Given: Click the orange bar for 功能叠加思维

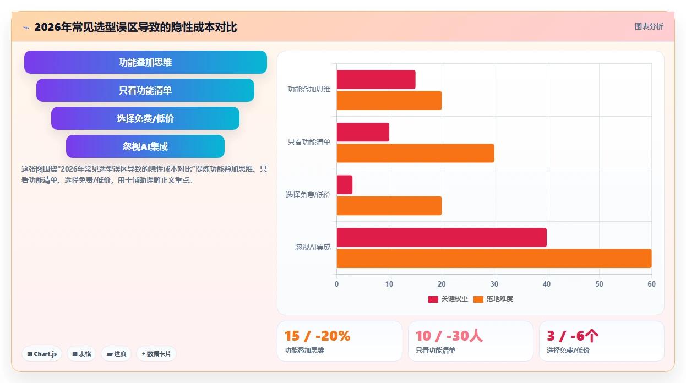Looking at the screenshot, I should (x=389, y=101).
